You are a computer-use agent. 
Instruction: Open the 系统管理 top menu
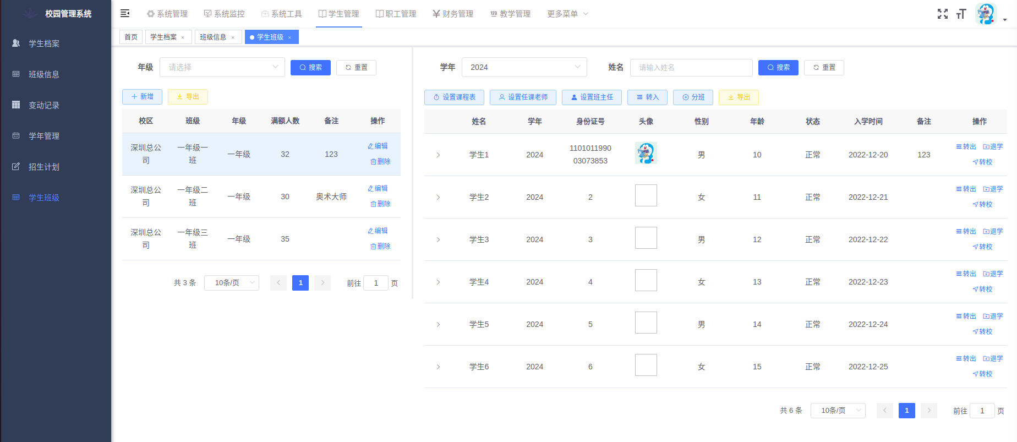point(167,14)
